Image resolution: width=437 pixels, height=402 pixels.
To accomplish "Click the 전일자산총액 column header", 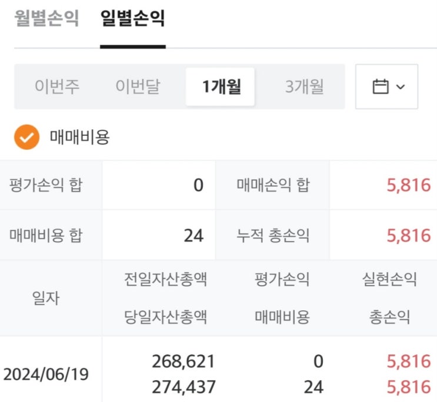I will (166, 279).
